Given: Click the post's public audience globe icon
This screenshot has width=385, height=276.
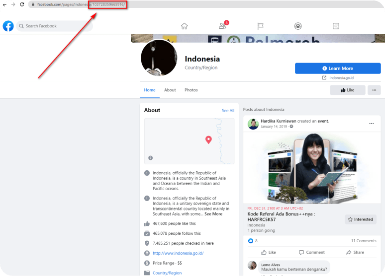Looking at the screenshot, I should point(291,127).
